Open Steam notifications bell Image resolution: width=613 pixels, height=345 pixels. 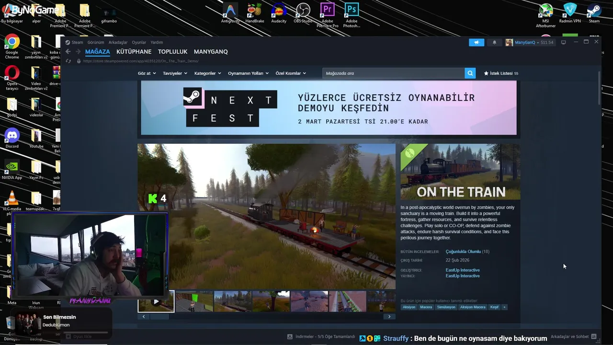click(x=494, y=42)
